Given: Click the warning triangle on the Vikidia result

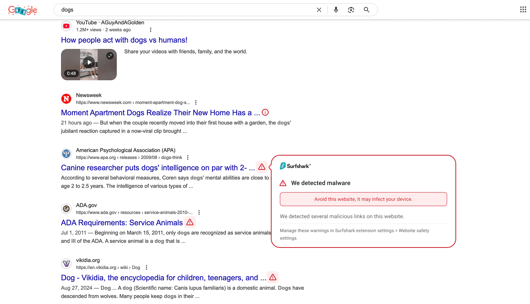Looking at the screenshot, I should tap(273, 277).
